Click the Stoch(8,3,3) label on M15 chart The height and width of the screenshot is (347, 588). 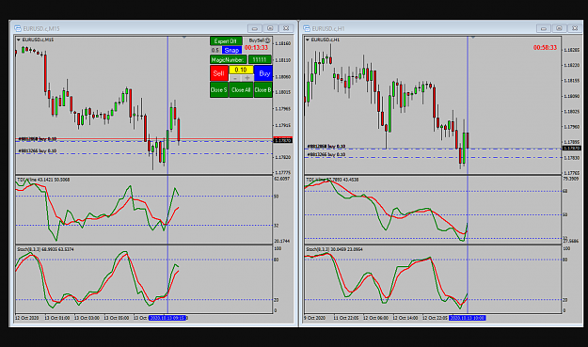[x=45, y=249]
